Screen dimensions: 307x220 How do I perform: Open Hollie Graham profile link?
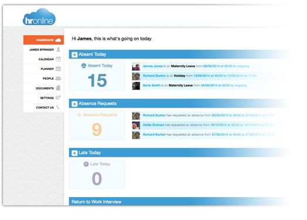point(154,125)
